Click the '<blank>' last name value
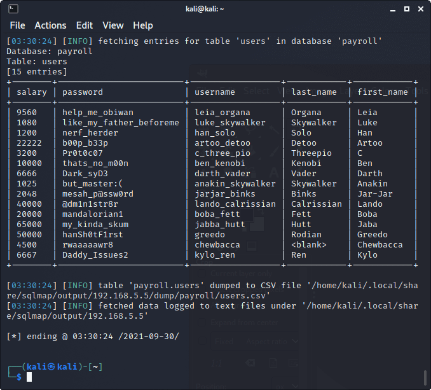This screenshot has height=390, width=431. [x=309, y=245]
